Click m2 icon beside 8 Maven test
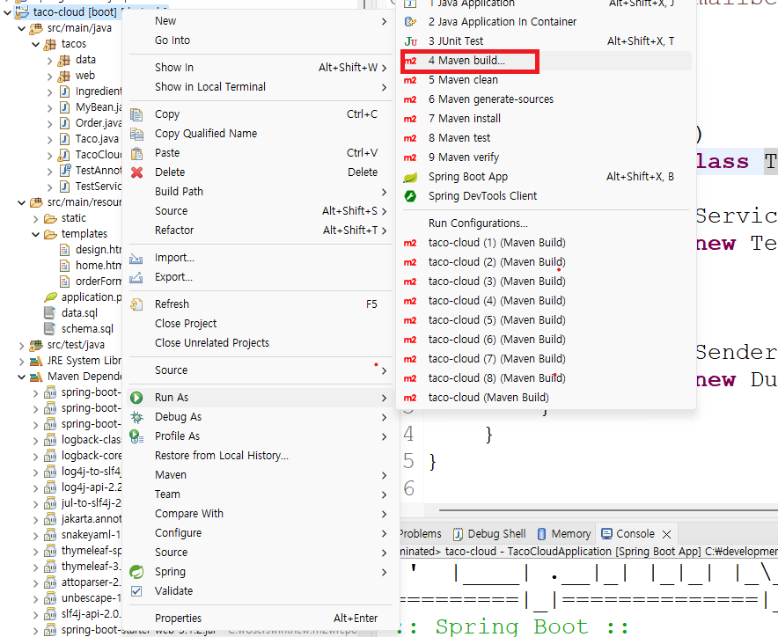This screenshot has height=637, width=778. pyautogui.click(x=410, y=138)
